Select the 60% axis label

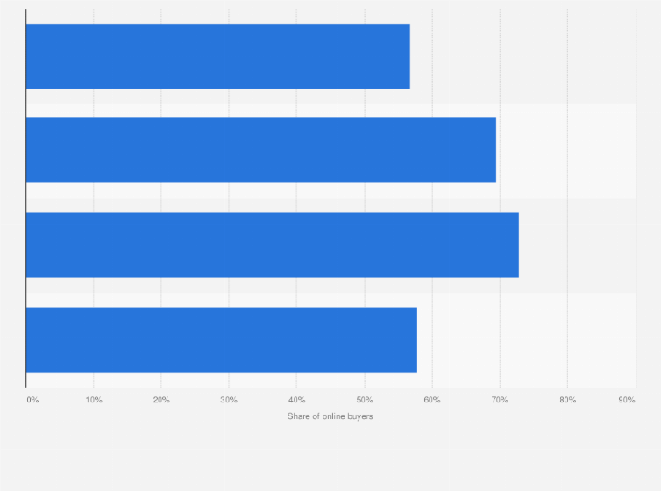point(432,400)
